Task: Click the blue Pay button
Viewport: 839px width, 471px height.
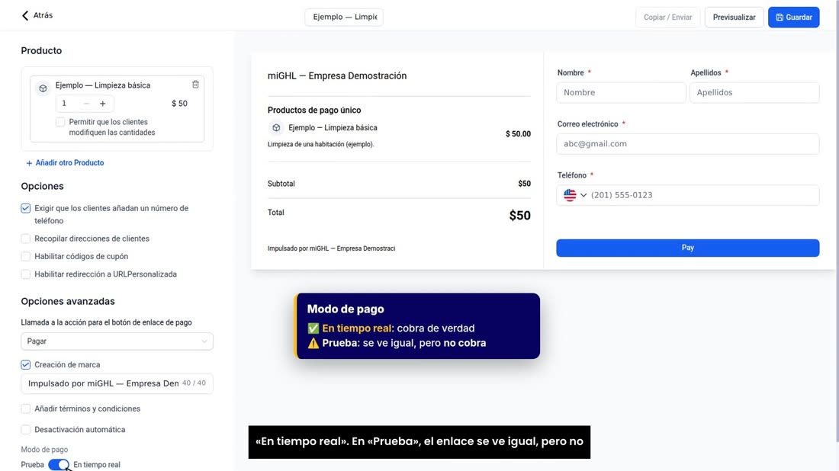Action: pyautogui.click(x=687, y=248)
